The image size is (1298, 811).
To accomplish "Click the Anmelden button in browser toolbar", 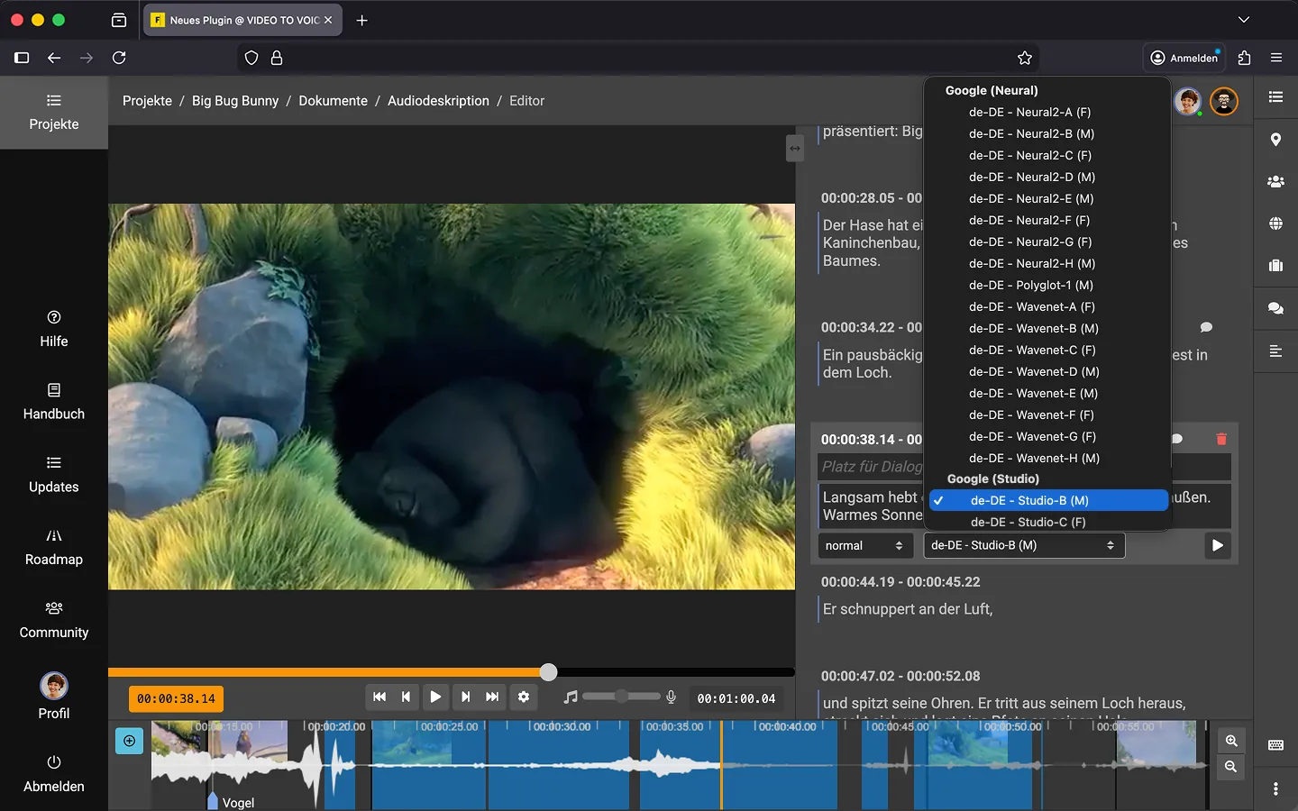I will tap(1184, 58).
